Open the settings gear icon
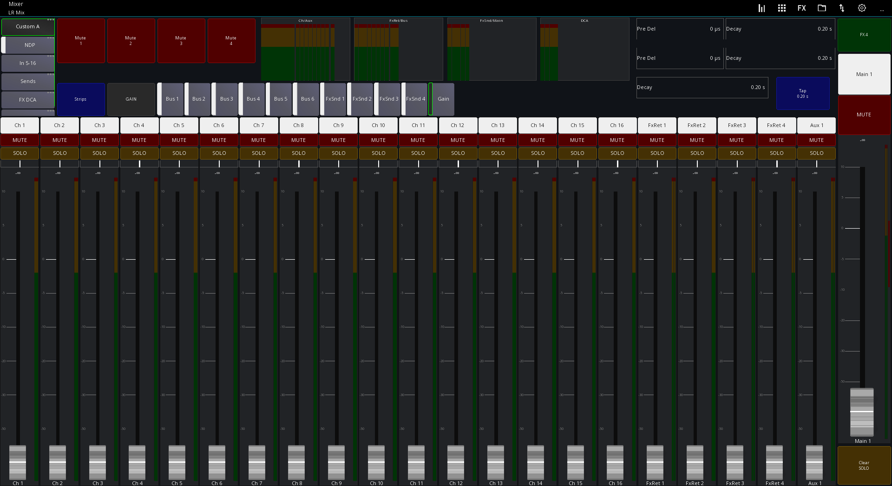The image size is (892, 486). (862, 8)
